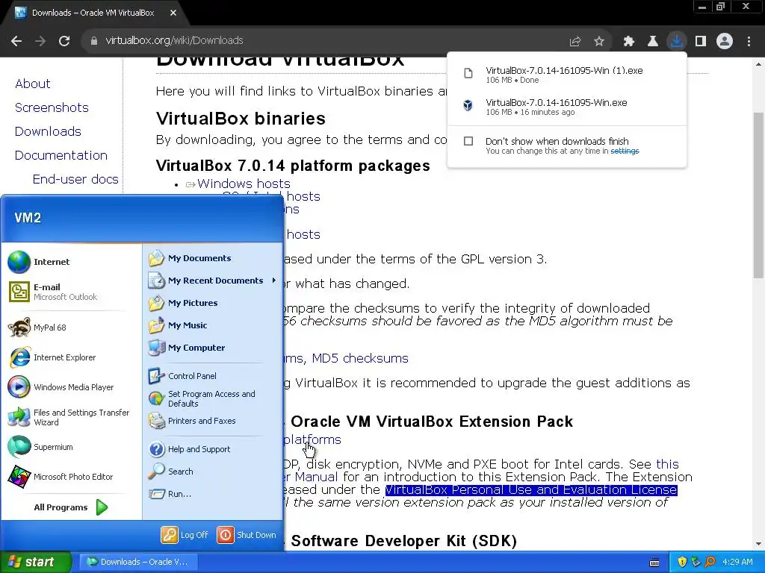The width and height of the screenshot is (765, 573).
Task: Check Don't show when downloads finish
Action: click(468, 141)
